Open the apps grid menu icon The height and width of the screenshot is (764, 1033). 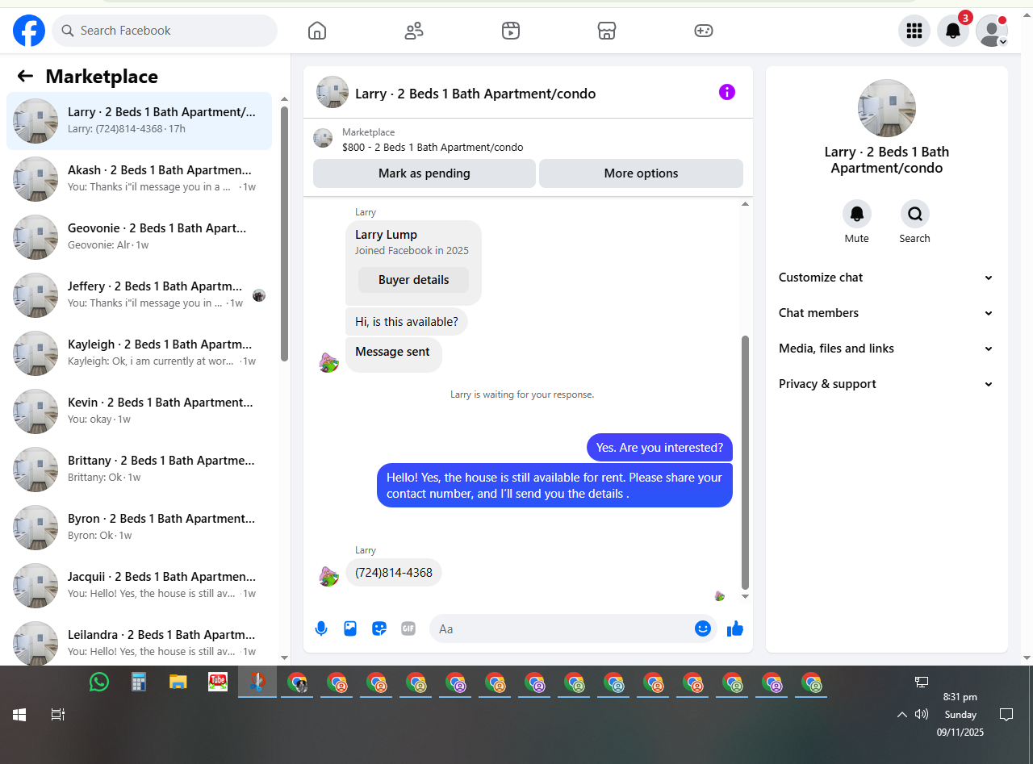coord(914,31)
